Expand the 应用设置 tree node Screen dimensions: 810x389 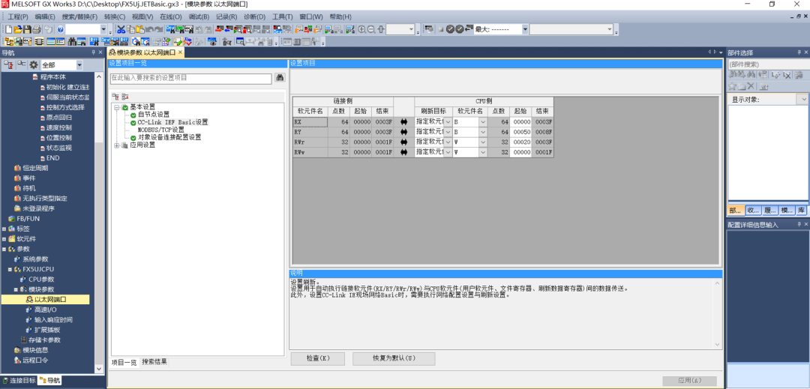[117, 145]
